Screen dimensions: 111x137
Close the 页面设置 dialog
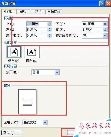click(x=108, y=4)
